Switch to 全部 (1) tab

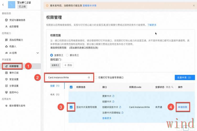click(55, 86)
